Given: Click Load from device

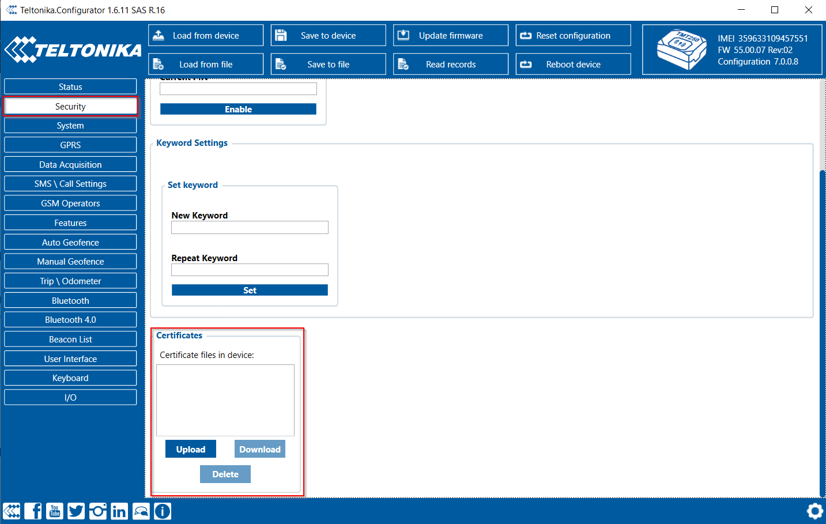Looking at the screenshot, I should click(x=206, y=35).
